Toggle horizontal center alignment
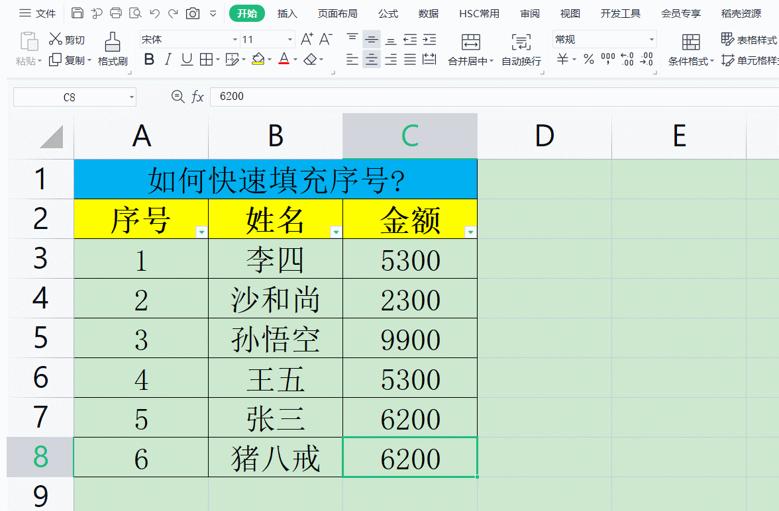The width and height of the screenshot is (779, 511). (371, 60)
